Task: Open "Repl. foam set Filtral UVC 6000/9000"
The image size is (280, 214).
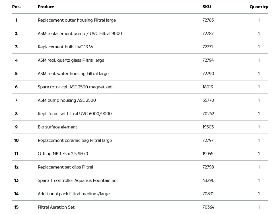Action: coord(75,114)
